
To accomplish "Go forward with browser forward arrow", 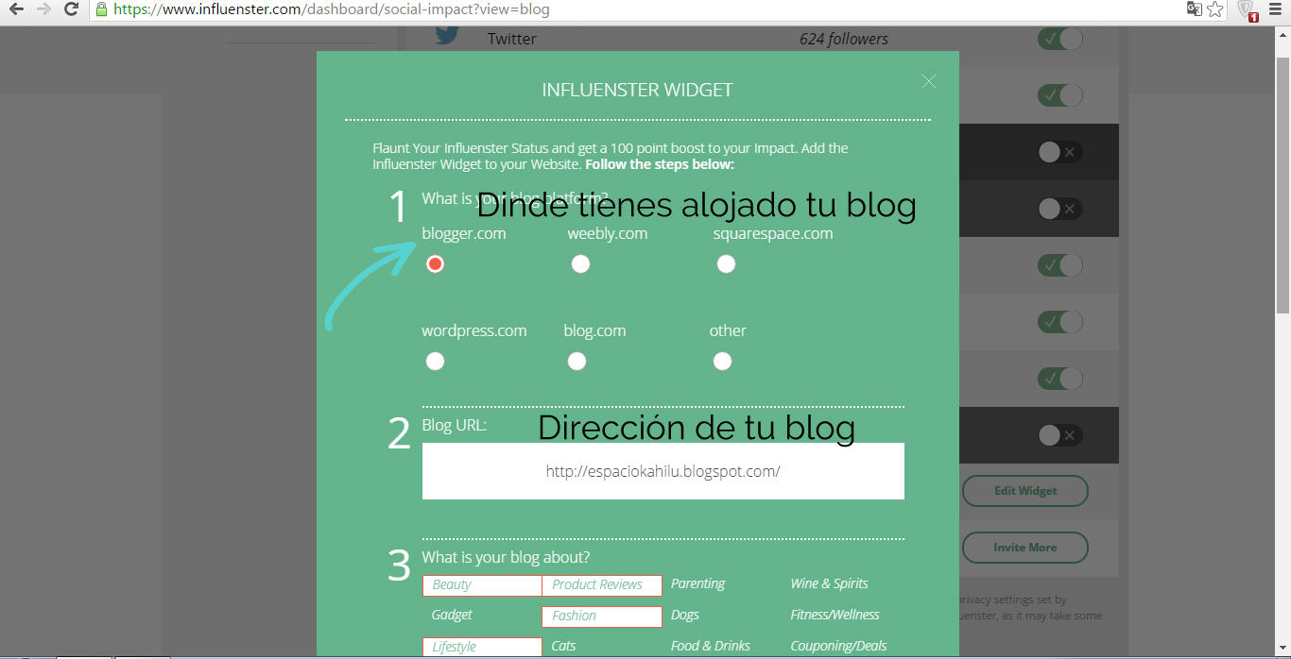I will coord(43,9).
